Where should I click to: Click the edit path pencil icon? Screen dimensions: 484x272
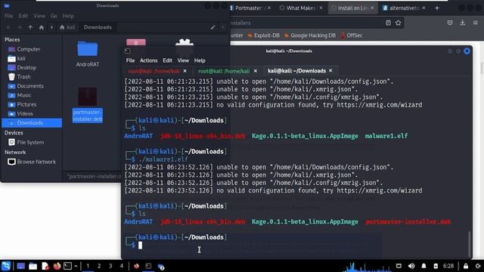click(x=213, y=27)
